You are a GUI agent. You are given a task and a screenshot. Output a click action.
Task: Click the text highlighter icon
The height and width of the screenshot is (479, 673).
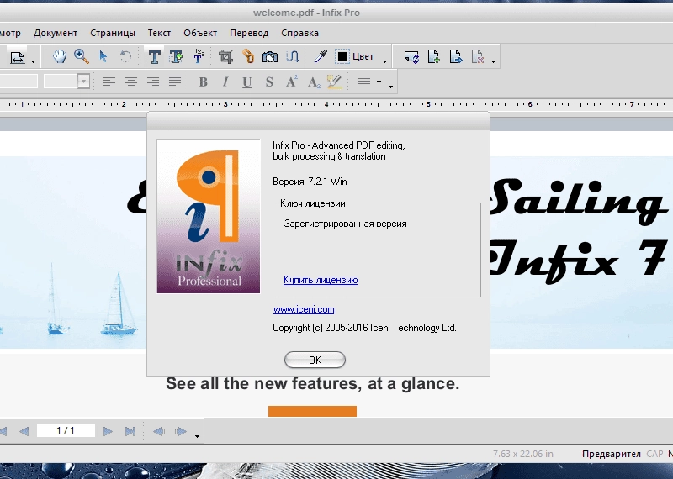(334, 82)
